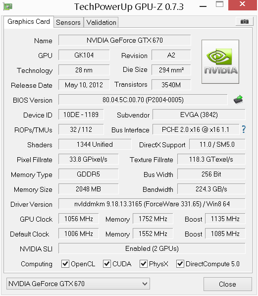The height and width of the screenshot is (296, 258).
Task: Minimize the GPU-Z window
Action: click(203, 6)
